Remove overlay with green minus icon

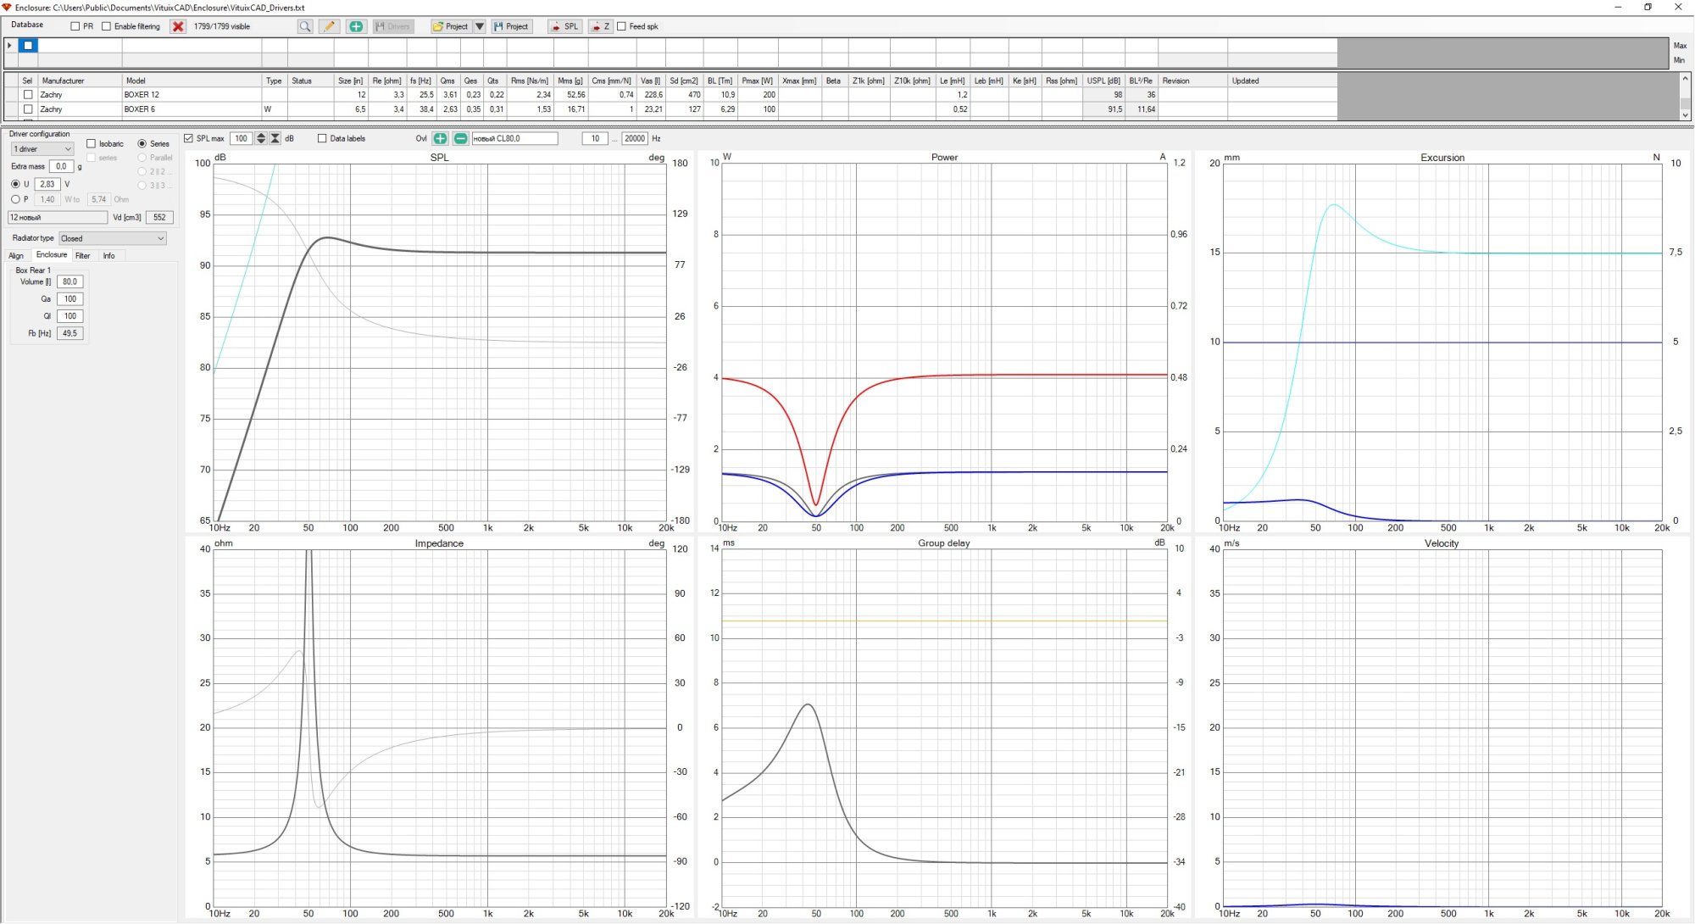460,138
